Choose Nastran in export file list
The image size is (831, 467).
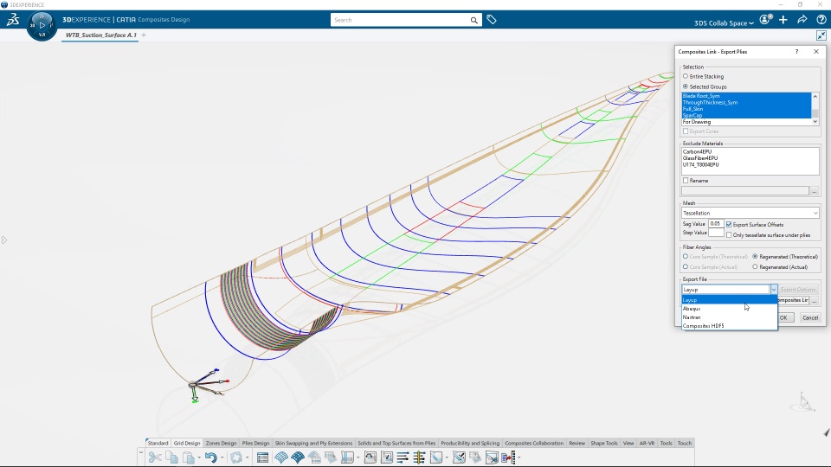click(729, 317)
